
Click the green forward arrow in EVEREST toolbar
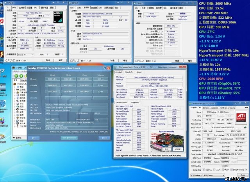pyautogui.click(x=21, y=76)
